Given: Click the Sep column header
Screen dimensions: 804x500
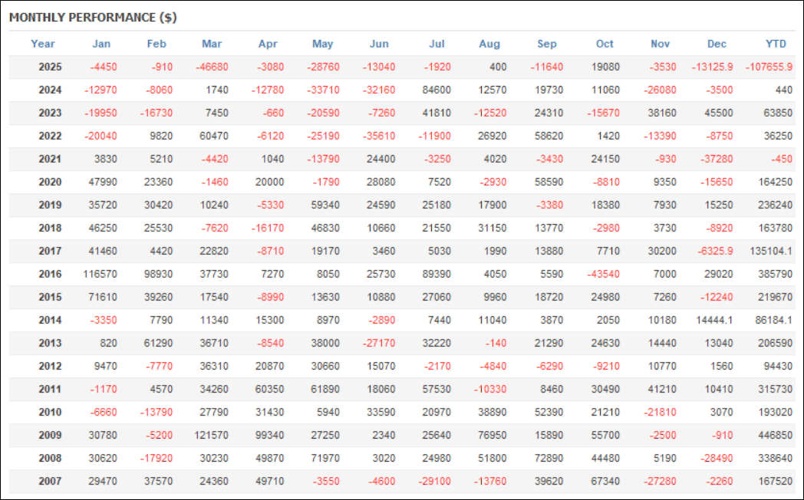Looking at the screenshot, I should coord(547,44).
